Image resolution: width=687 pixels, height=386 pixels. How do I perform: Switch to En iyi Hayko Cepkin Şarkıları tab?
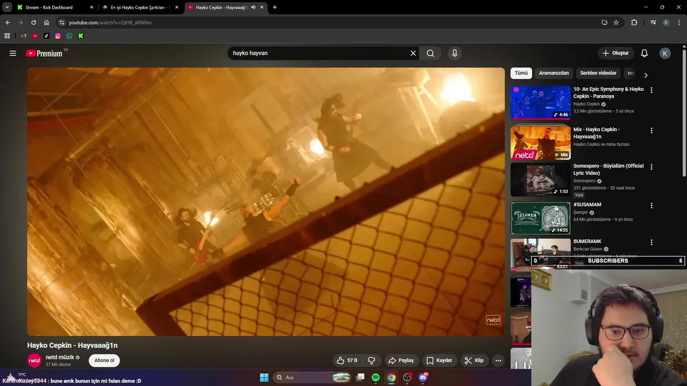pyautogui.click(x=140, y=8)
